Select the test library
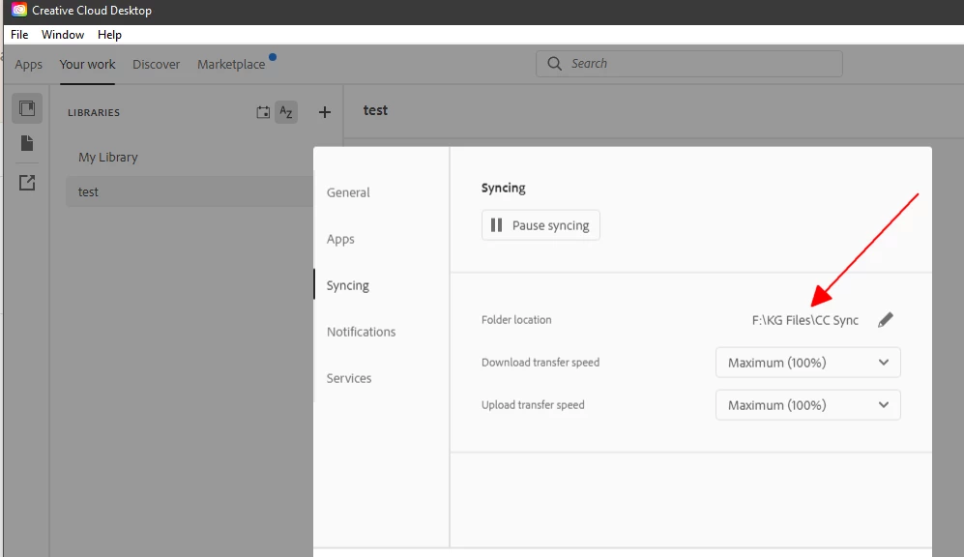Screen dimensions: 964x557 tap(190, 191)
